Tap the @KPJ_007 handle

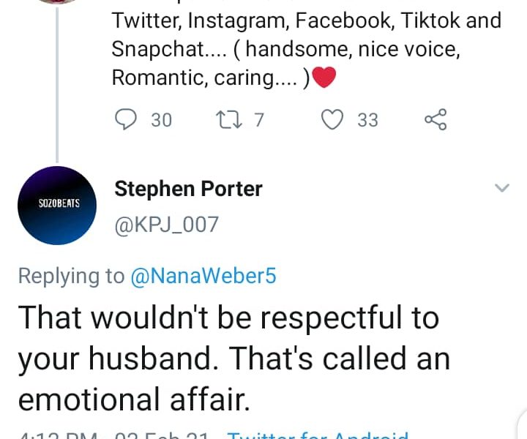pos(166,224)
